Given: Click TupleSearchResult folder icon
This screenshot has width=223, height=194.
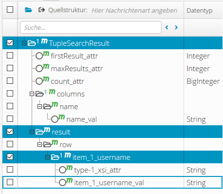Looking at the screenshot, I should [32, 43].
